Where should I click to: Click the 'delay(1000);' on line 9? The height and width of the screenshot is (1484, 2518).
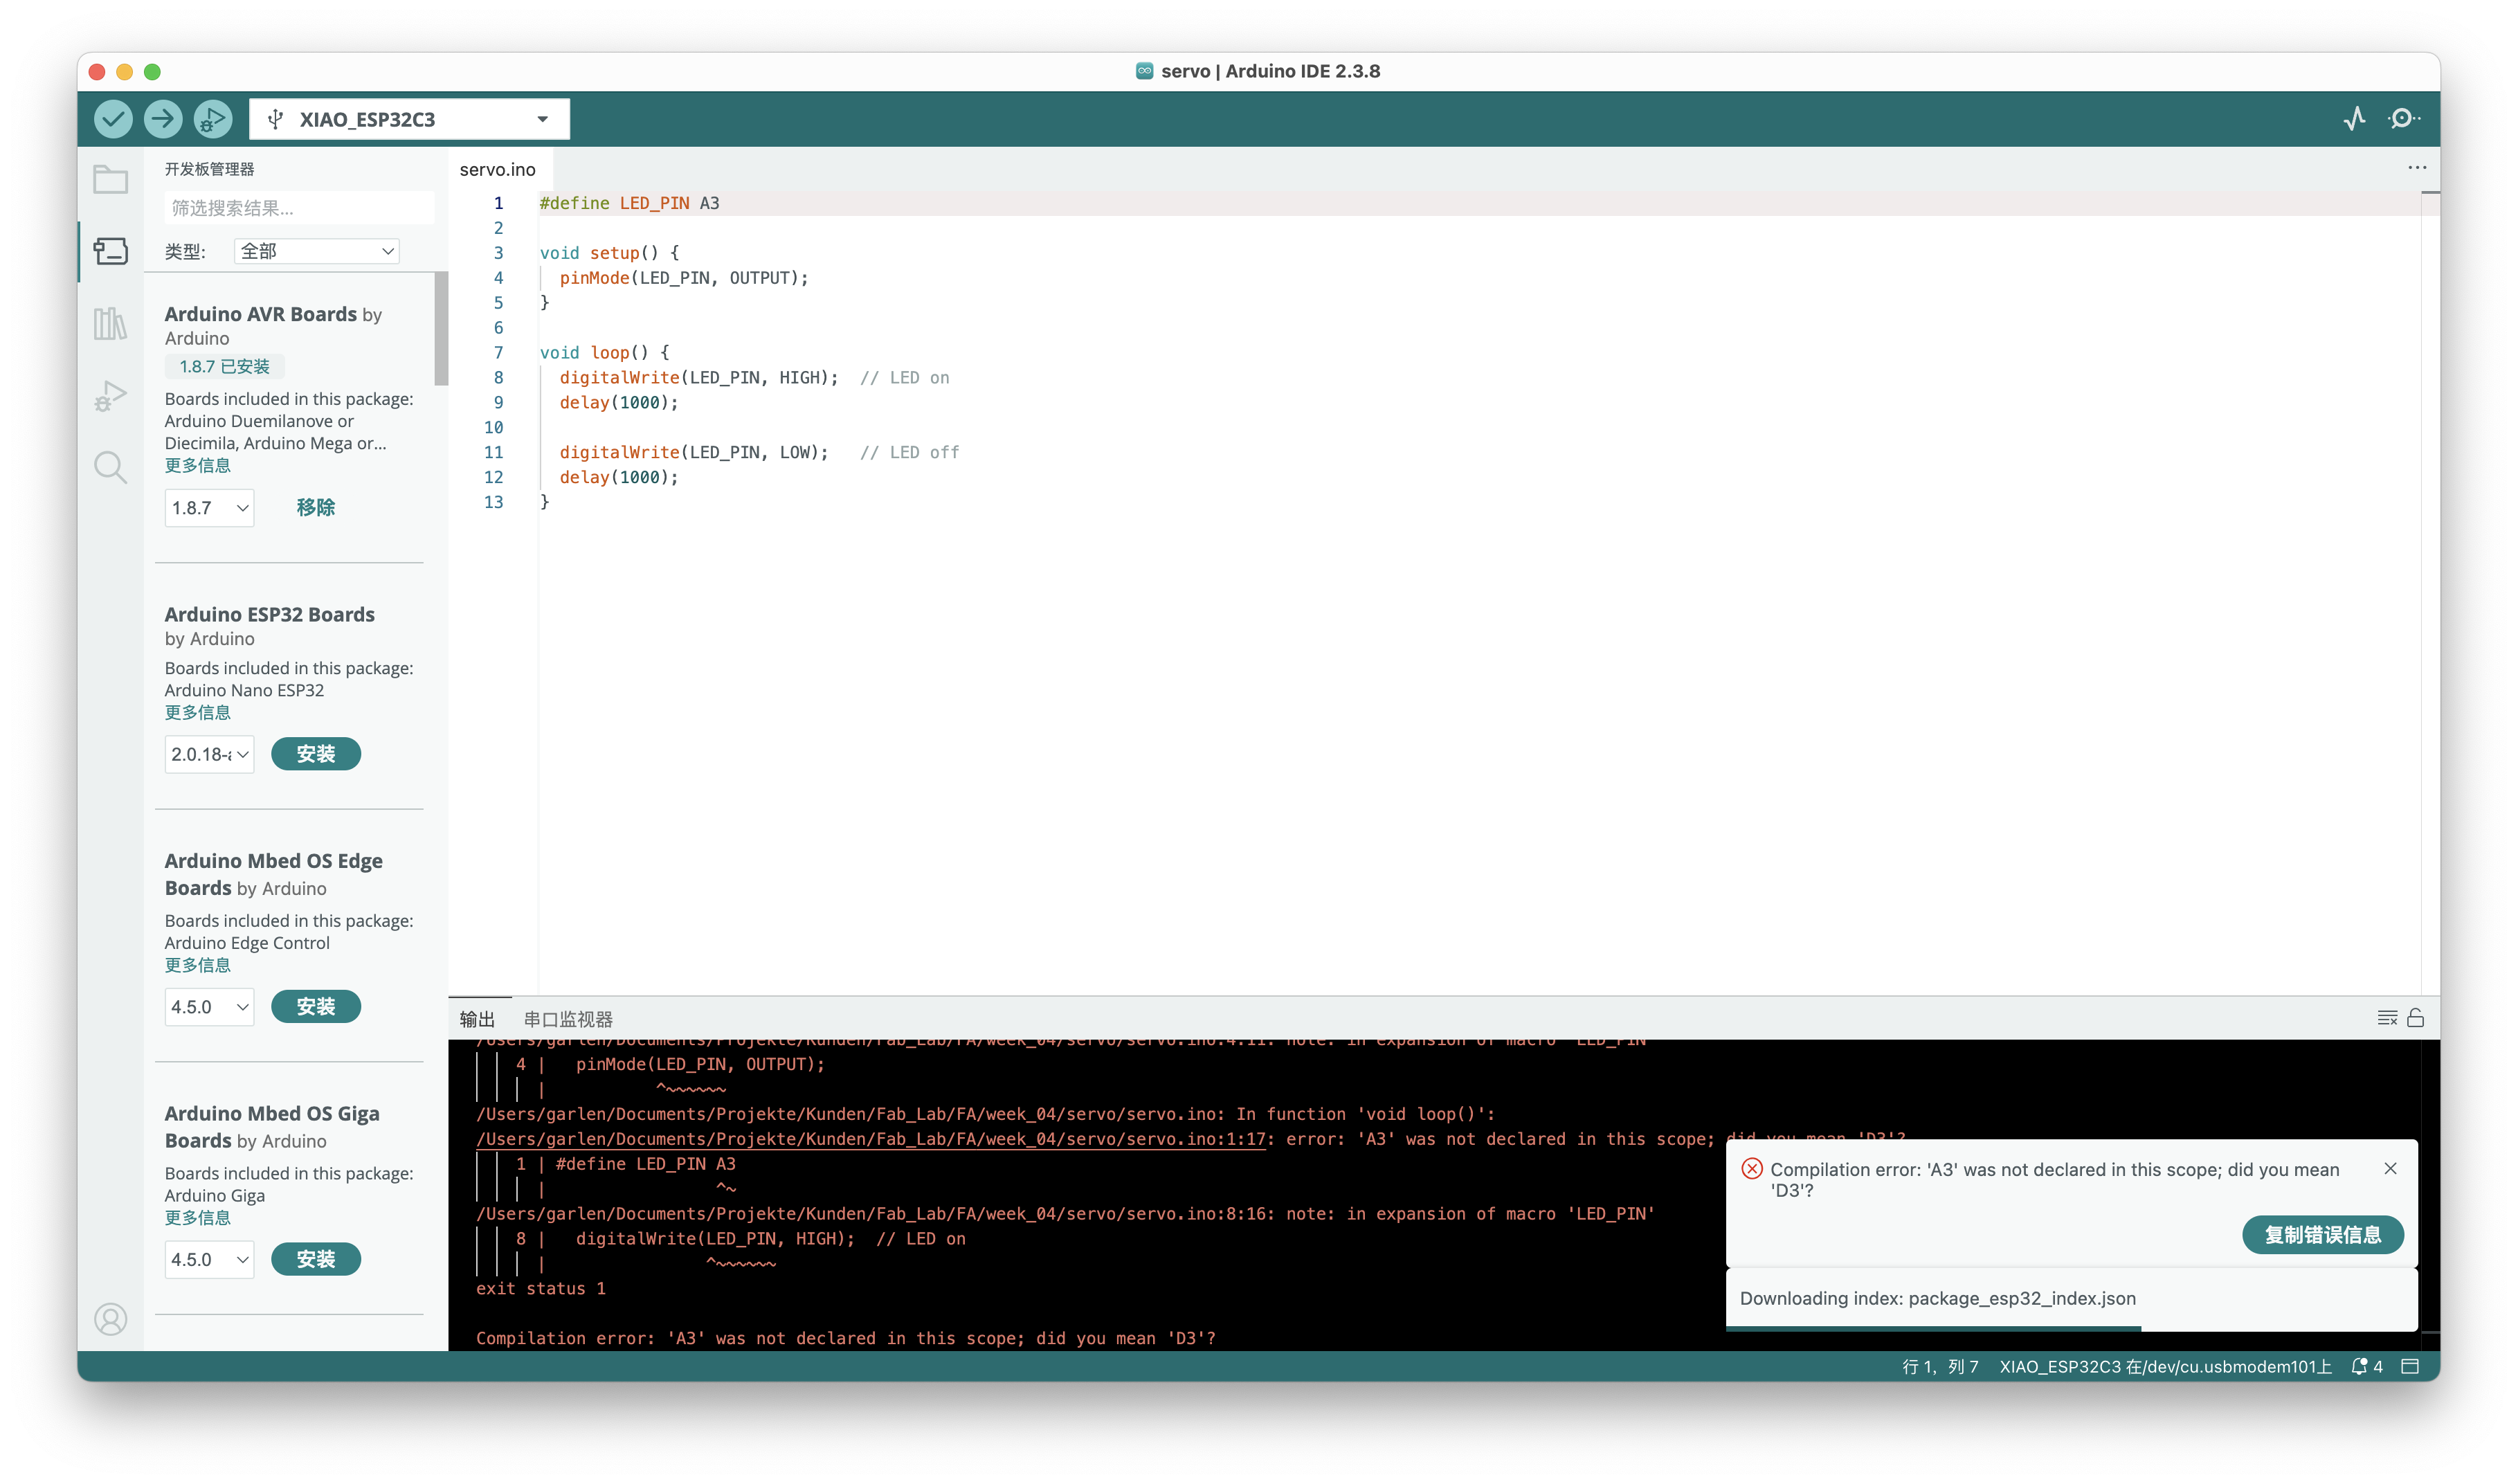(x=619, y=403)
